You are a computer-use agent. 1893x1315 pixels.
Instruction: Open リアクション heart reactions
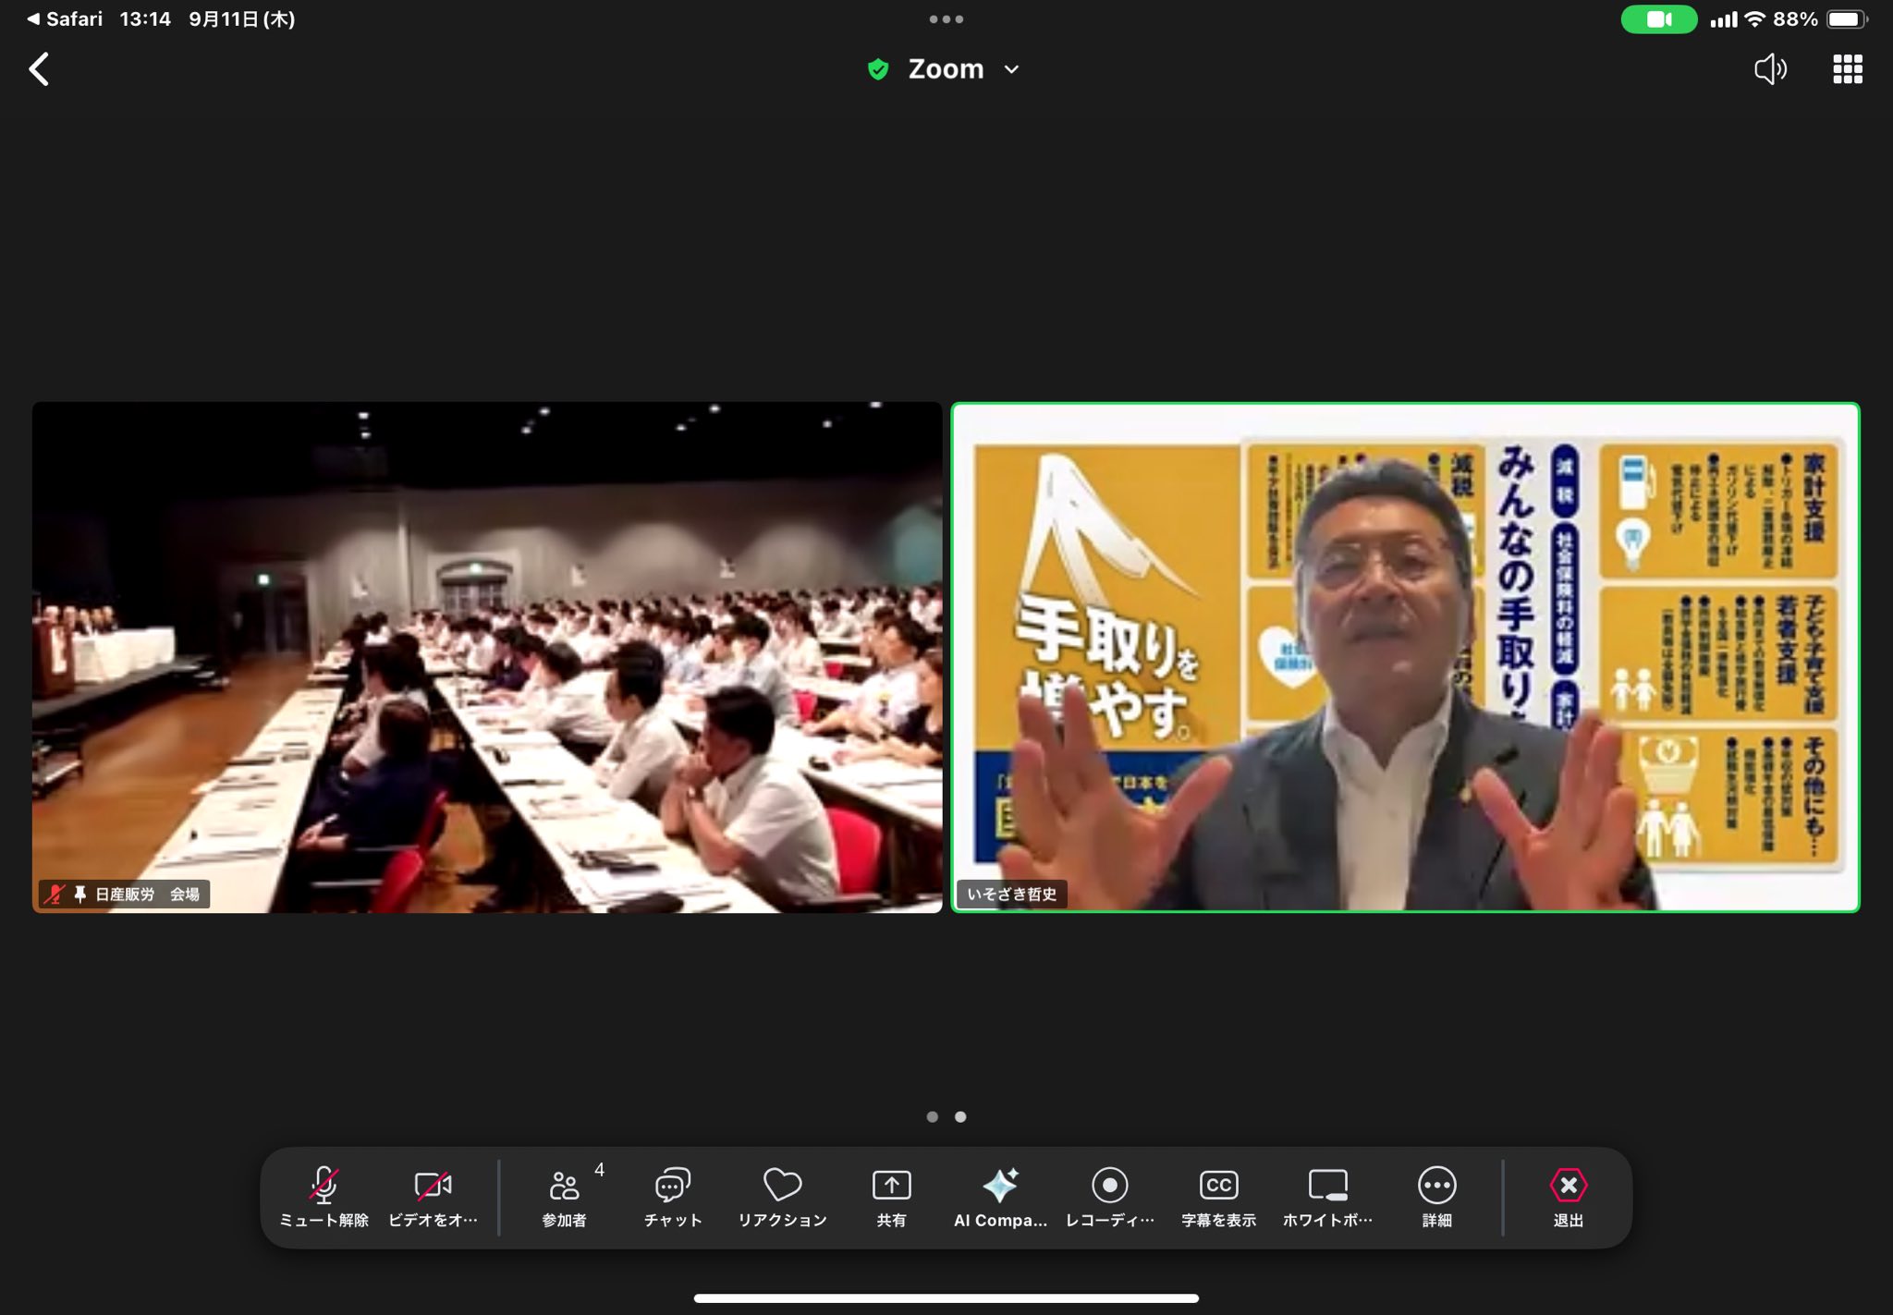782,1197
